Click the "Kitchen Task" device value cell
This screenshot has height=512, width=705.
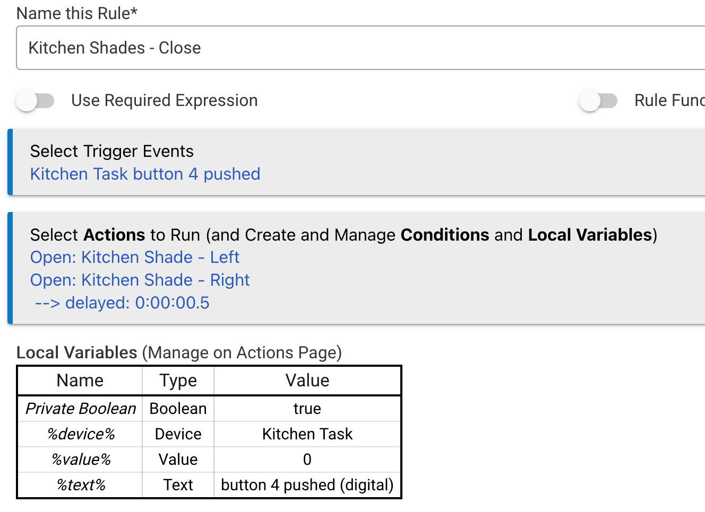pyautogui.click(x=307, y=434)
